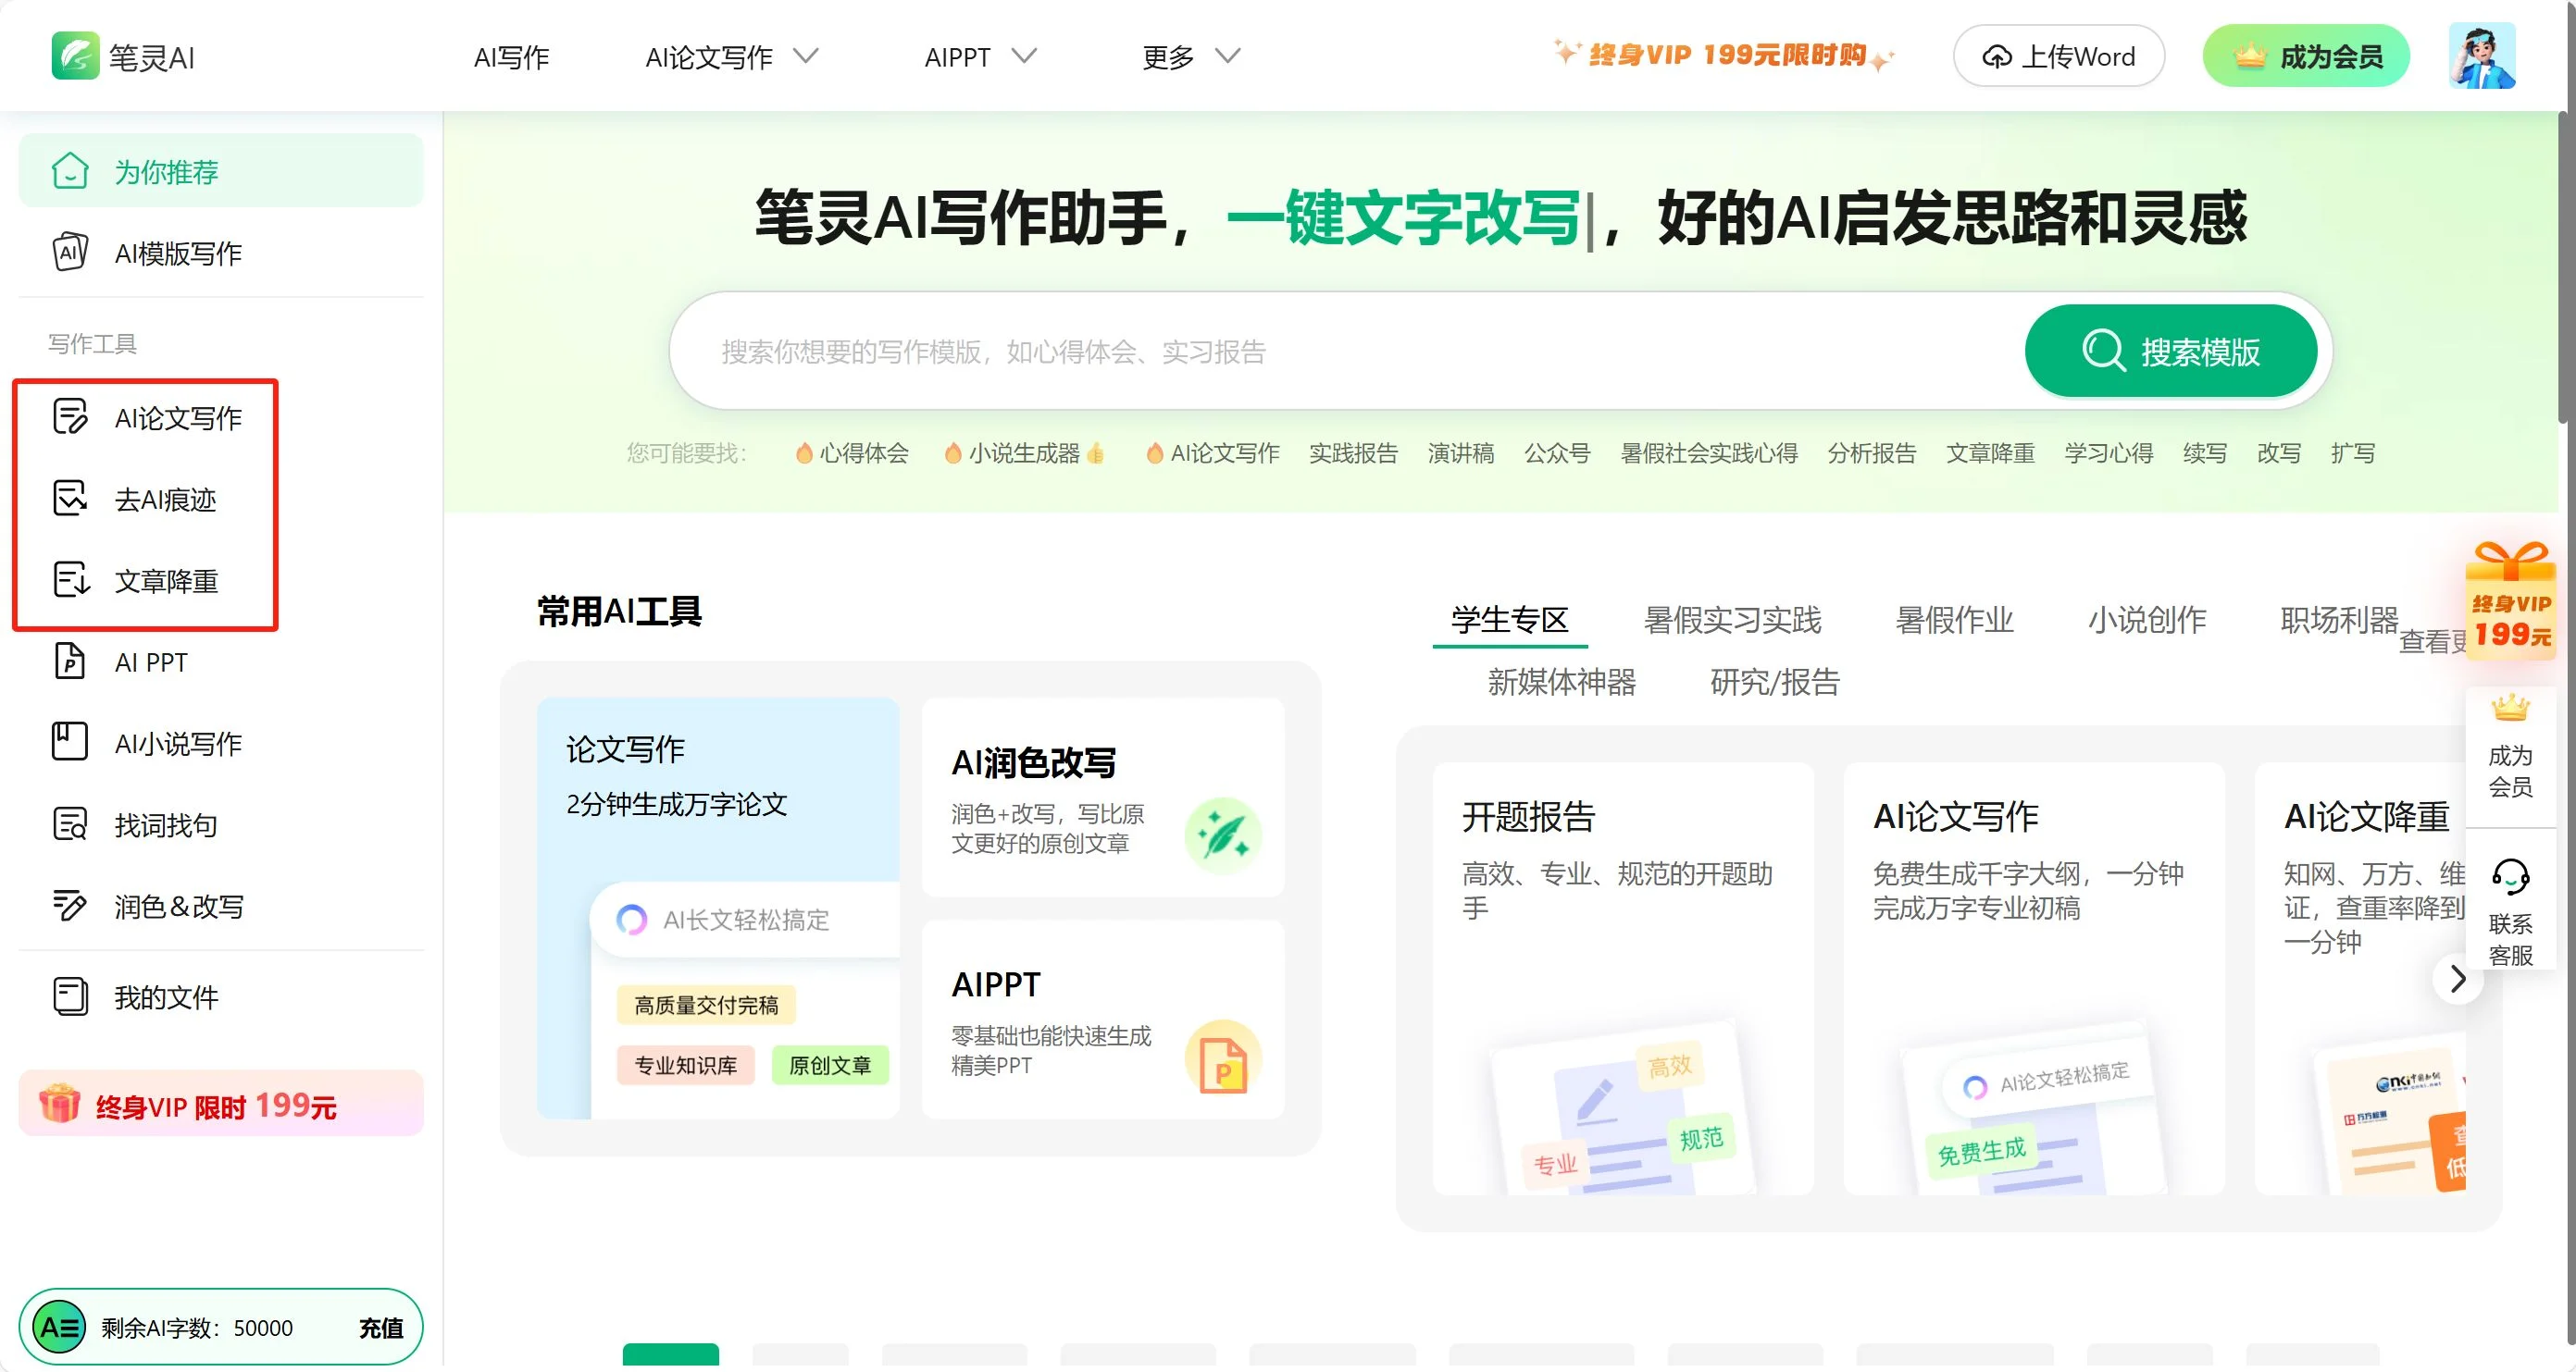Click the 充值 link beside remaining word count
This screenshot has height=1372, width=2576.
tap(381, 1328)
